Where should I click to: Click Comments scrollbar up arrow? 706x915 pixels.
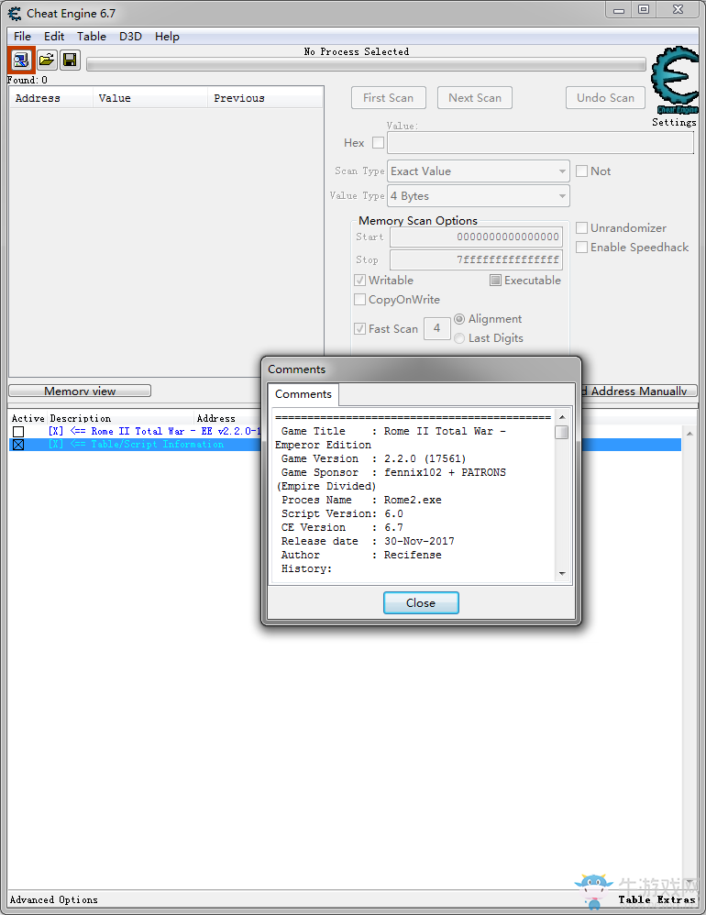pyautogui.click(x=562, y=416)
